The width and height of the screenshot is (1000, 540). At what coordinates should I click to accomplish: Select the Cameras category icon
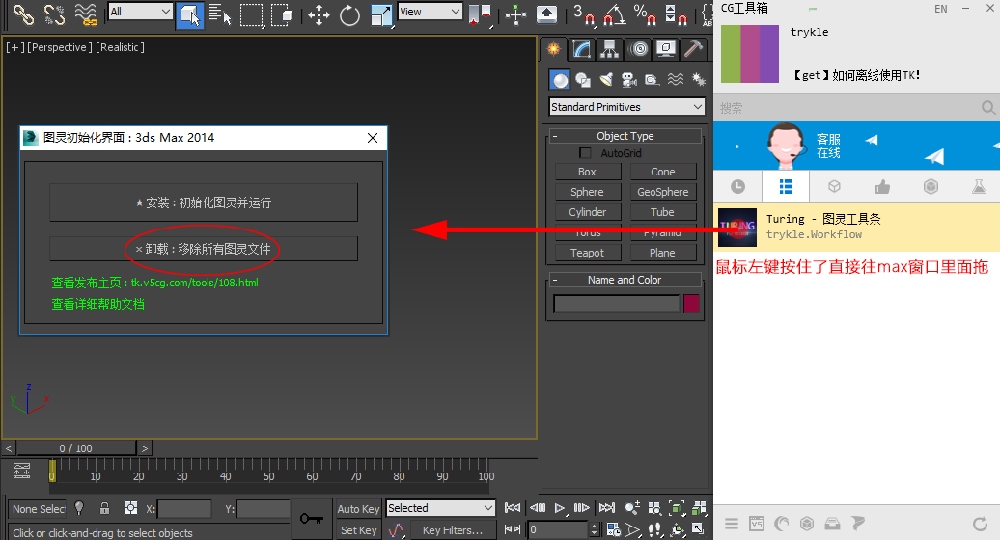tap(628, 80)
